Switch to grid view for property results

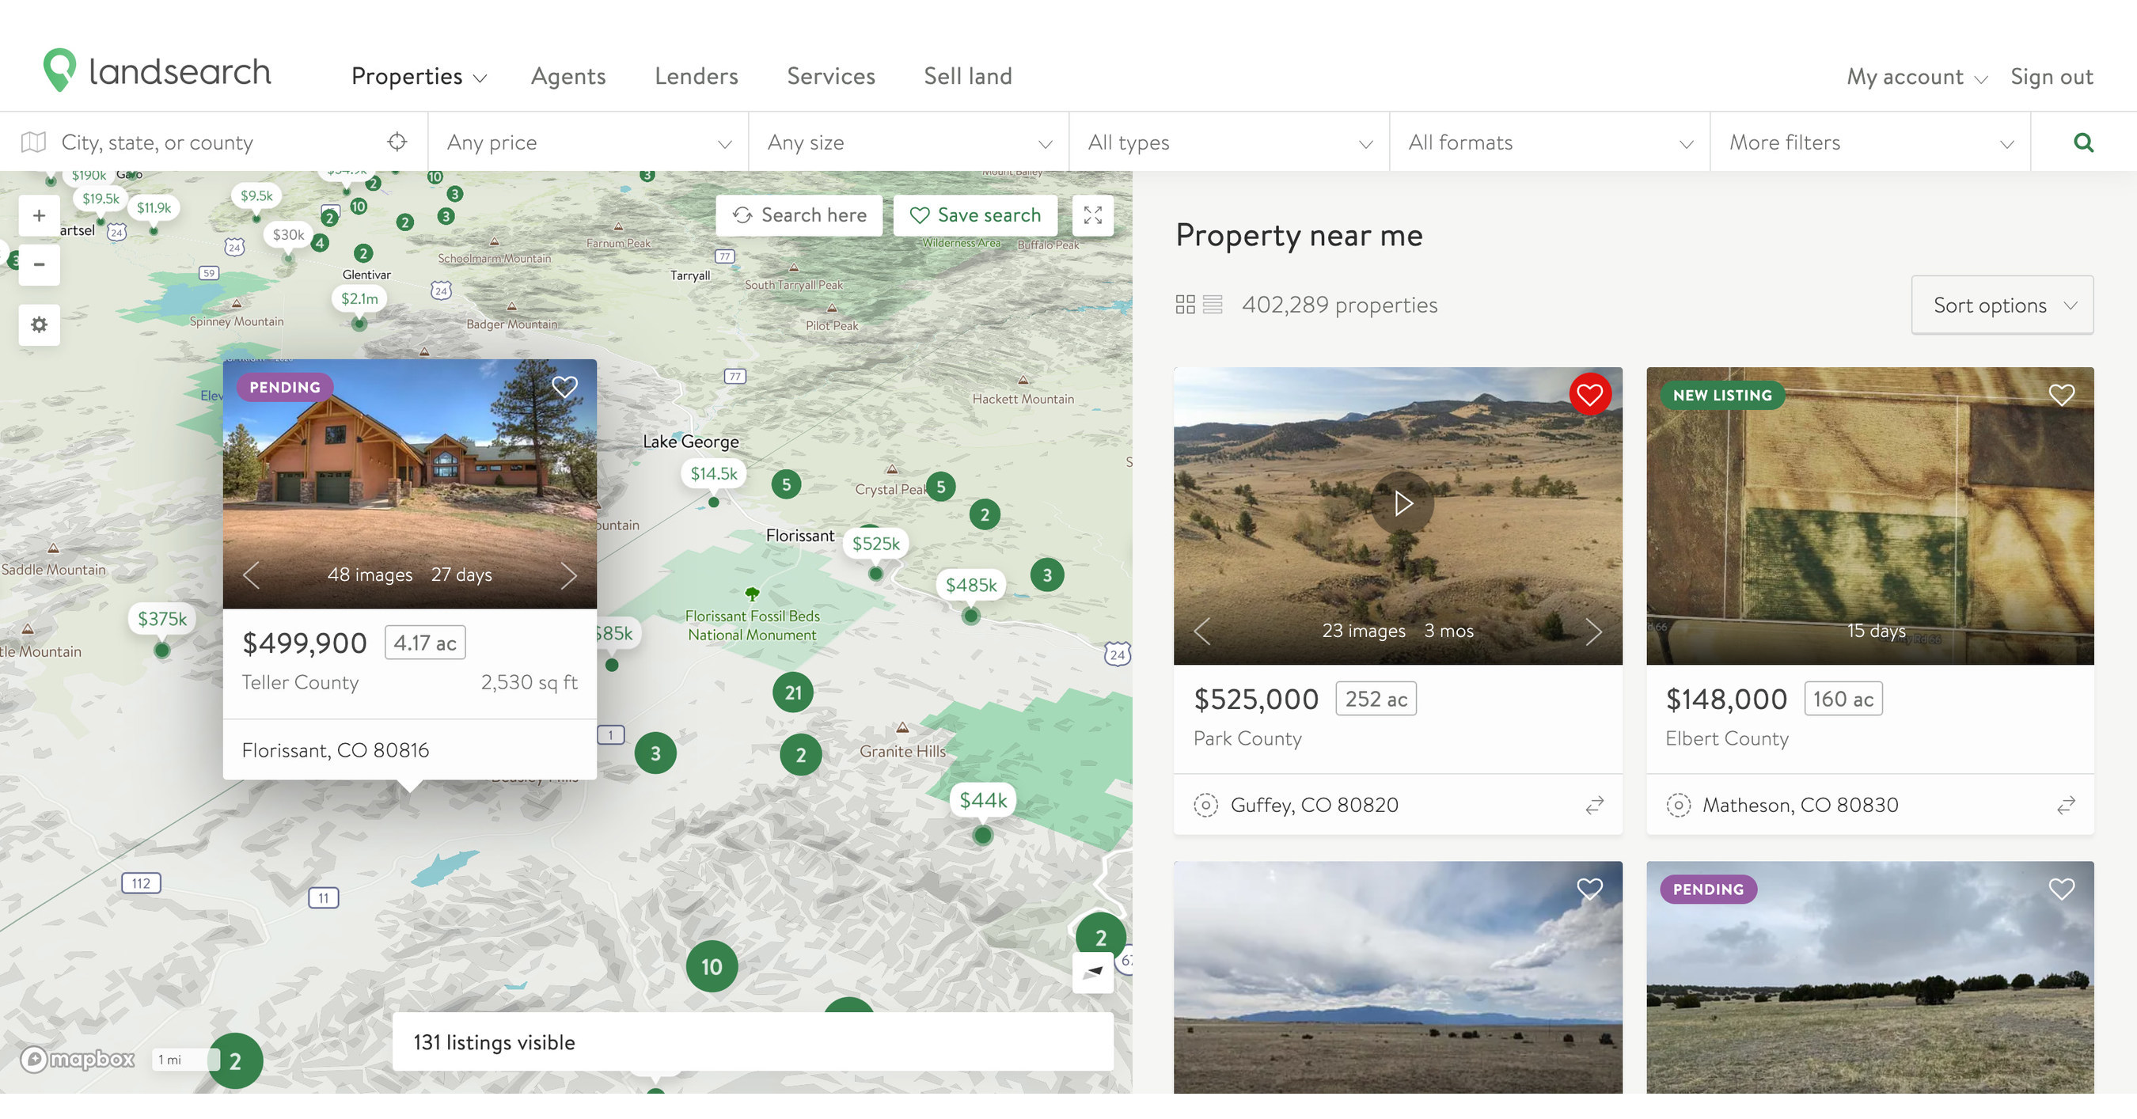[x=1185, y=305]
